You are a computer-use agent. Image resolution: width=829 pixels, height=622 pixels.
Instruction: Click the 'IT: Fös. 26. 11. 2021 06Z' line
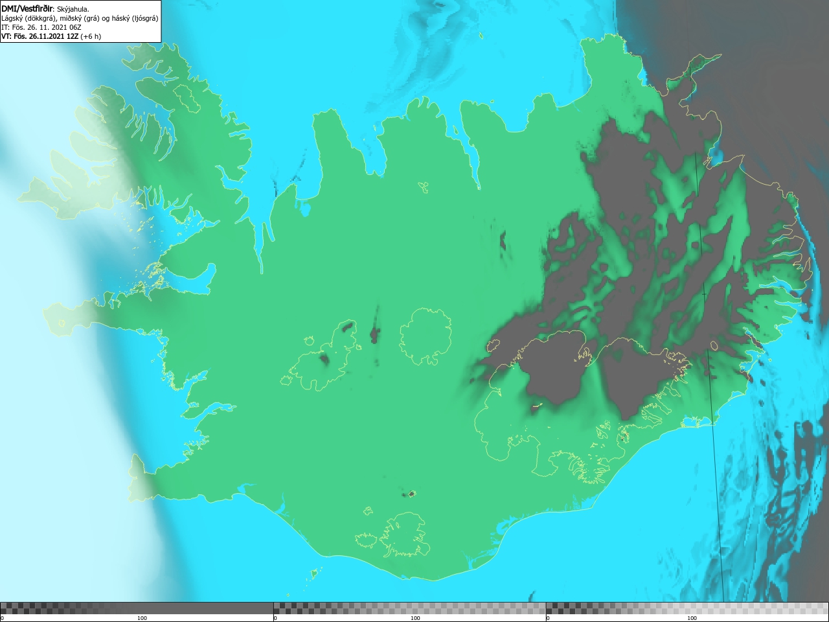41,27
